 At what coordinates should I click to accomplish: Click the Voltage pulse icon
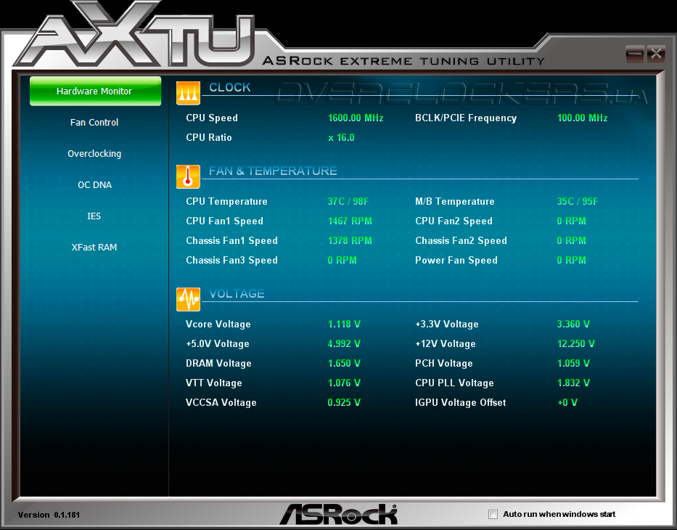(x=188, y=299)
